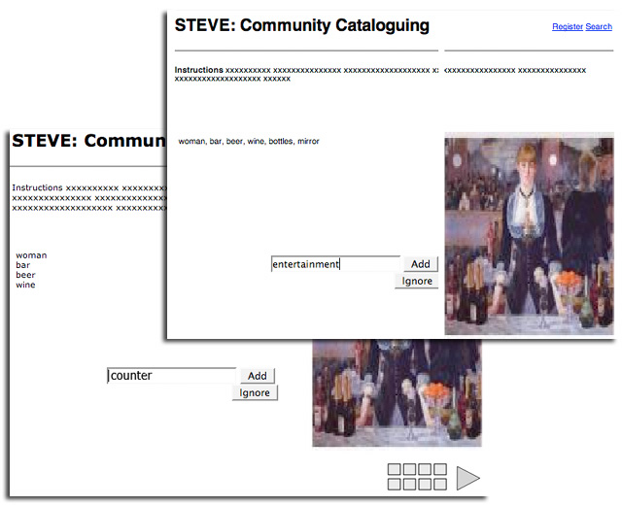Click the Add button next to entertainment field
Viewport: 622px width, 506px height.
click(421, 264)
